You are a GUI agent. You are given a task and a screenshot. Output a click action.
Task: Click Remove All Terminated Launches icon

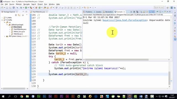click(137, 12)
